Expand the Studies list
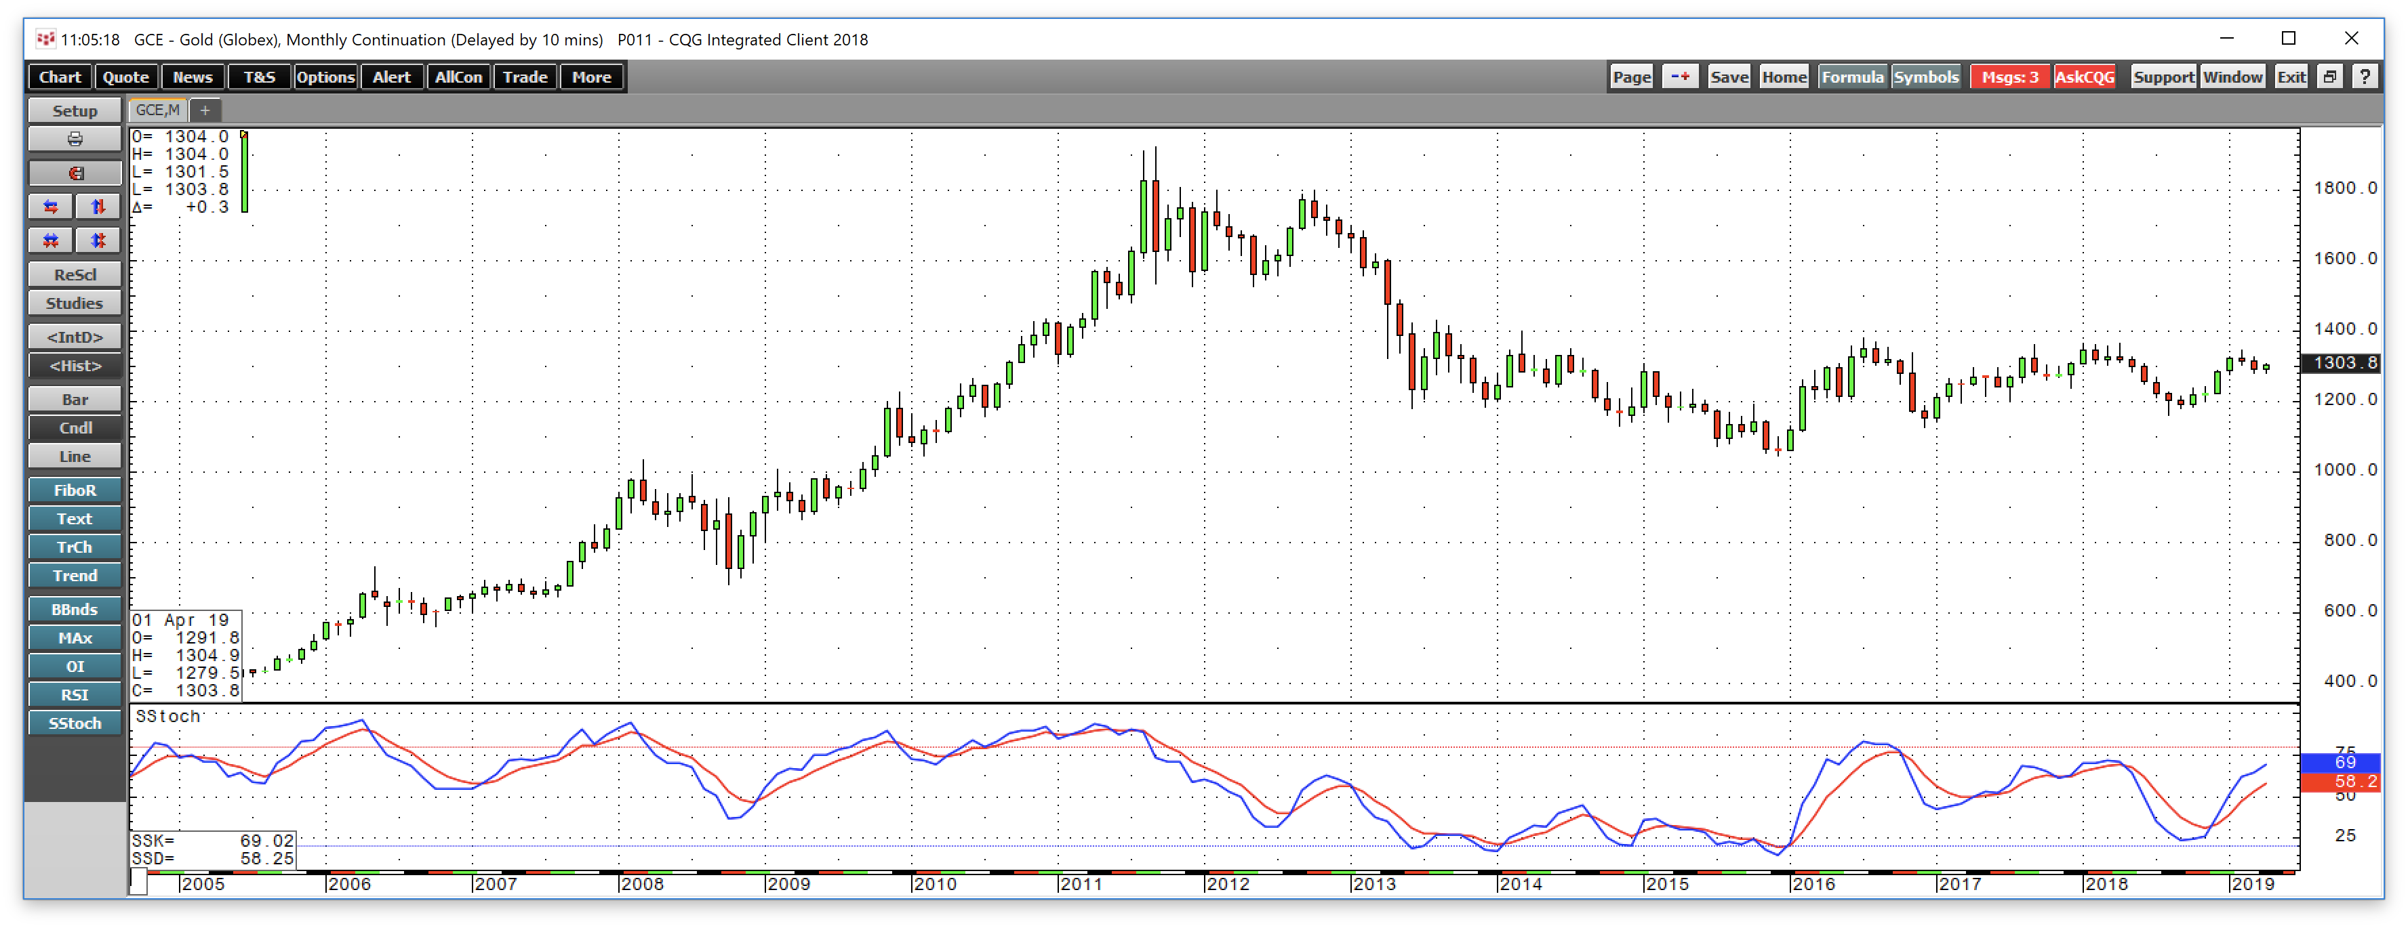Viewport: 2408px width, 928px height. (x=75, y=303)
